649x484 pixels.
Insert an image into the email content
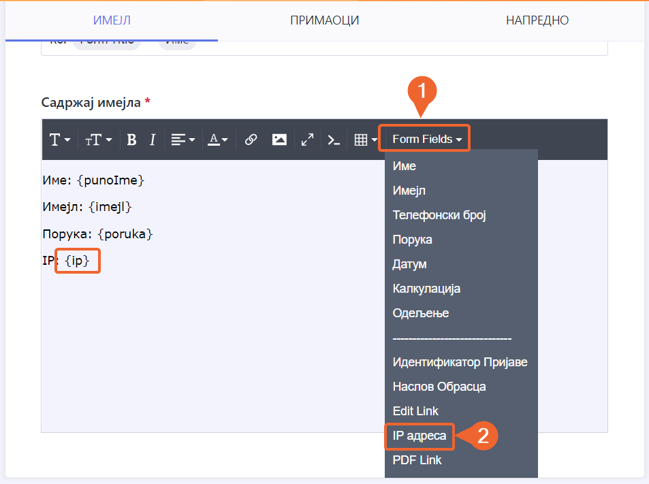tap(279, 140)
